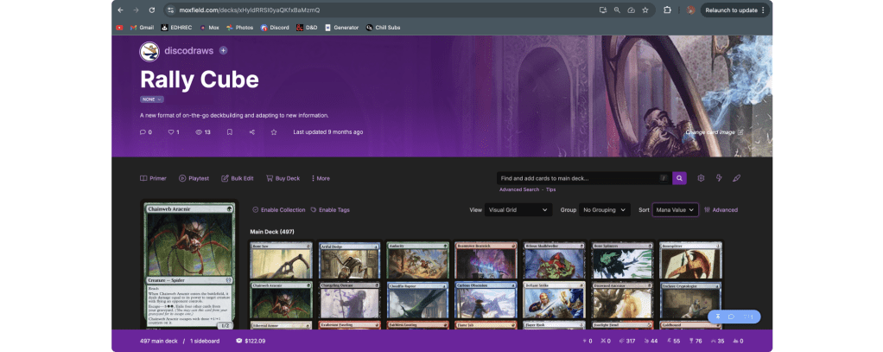Click the plus icon next to discodraws
The image size is (883, 352).
point(224,51)
